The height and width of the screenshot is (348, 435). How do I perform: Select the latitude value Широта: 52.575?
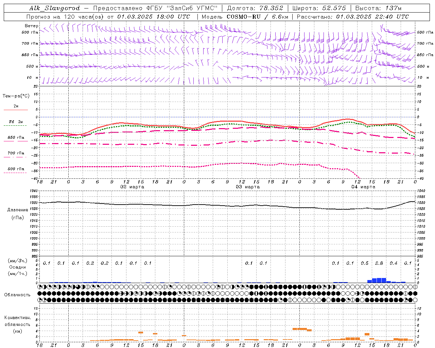[319, 8]
